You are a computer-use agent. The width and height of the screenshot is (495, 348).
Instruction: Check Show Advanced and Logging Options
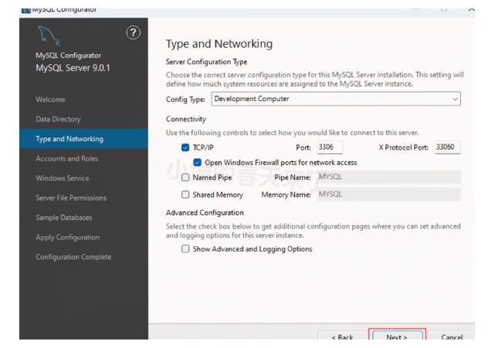click(183, 248)
